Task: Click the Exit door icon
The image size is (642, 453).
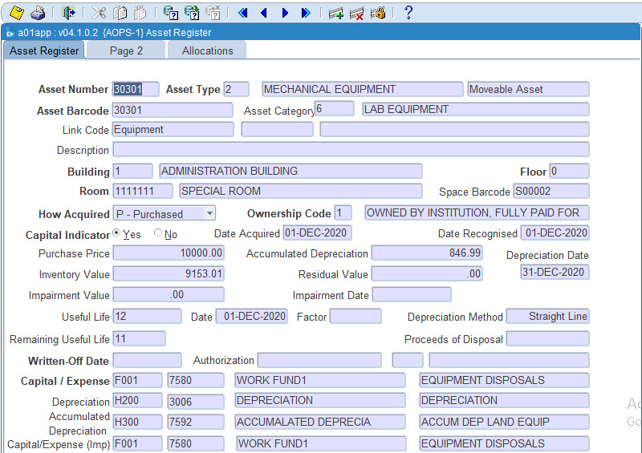Action: click(69, 13)
